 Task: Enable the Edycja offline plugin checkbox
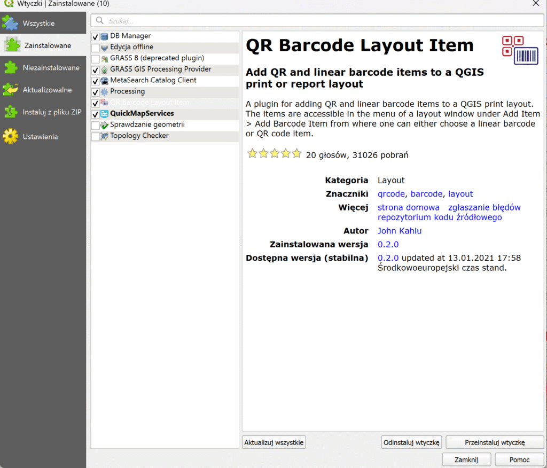(x=96, y=48)
